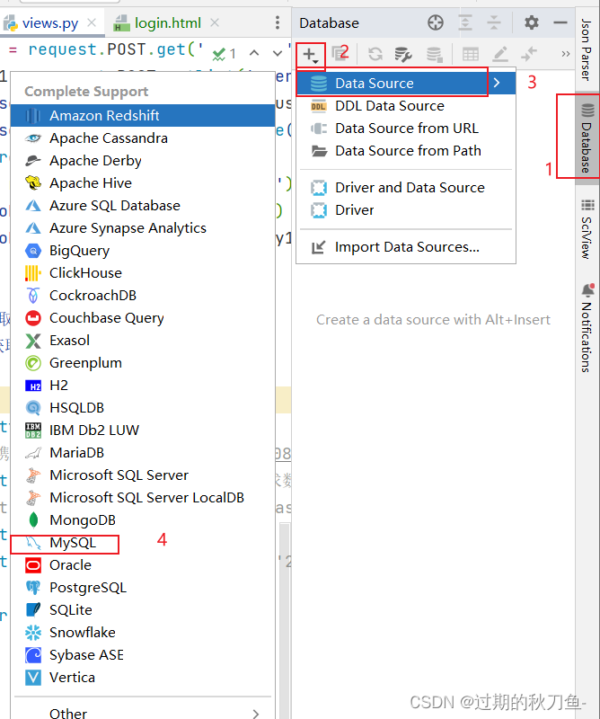The height and width of the screenshot is (719, 600).
Task: Select MariaDB data source
Action: [143, 453]
